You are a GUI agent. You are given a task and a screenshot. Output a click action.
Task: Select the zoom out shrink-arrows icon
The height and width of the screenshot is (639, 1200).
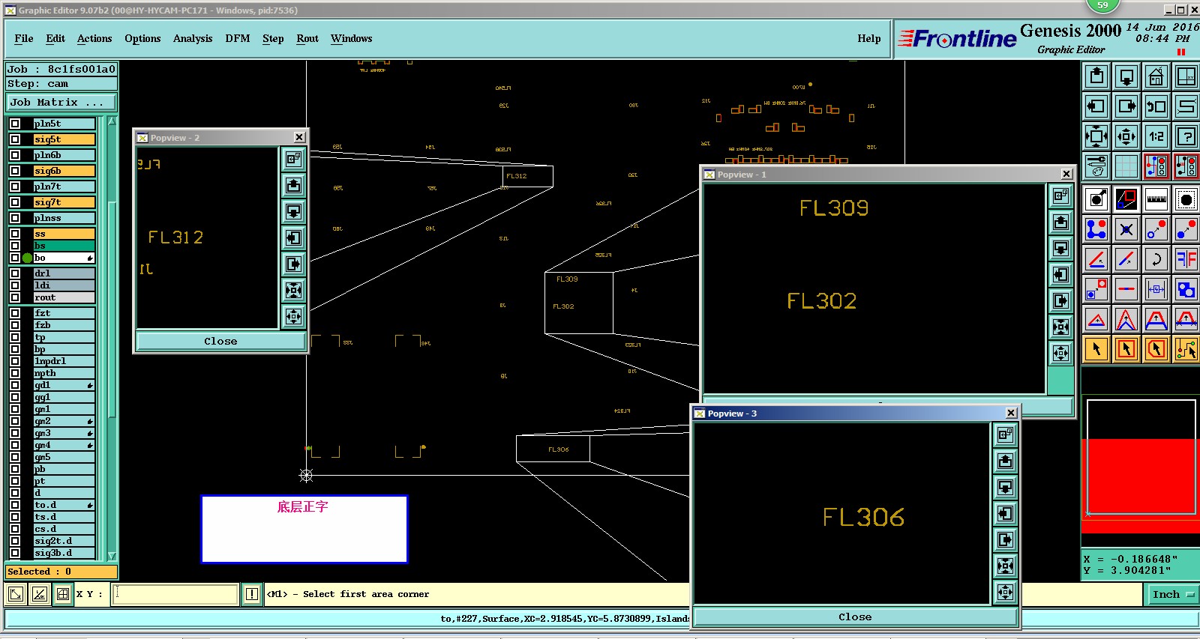click(x=1126, y=136)
